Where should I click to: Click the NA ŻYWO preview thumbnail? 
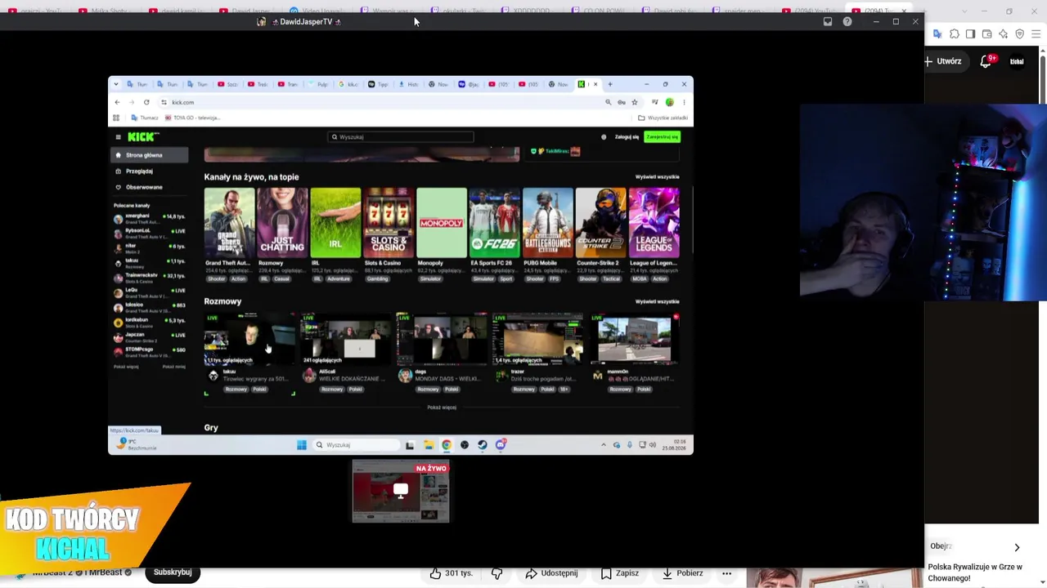[401, 491]
